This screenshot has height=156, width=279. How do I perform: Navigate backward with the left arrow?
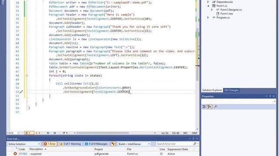(48, 133)
